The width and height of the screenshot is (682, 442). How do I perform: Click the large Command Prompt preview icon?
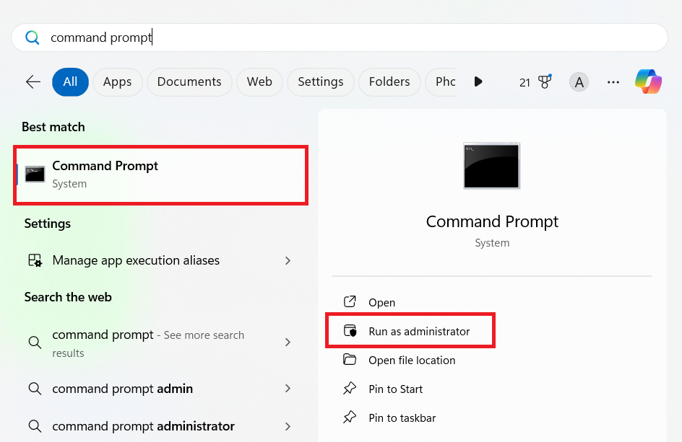[x=491, y=165]
